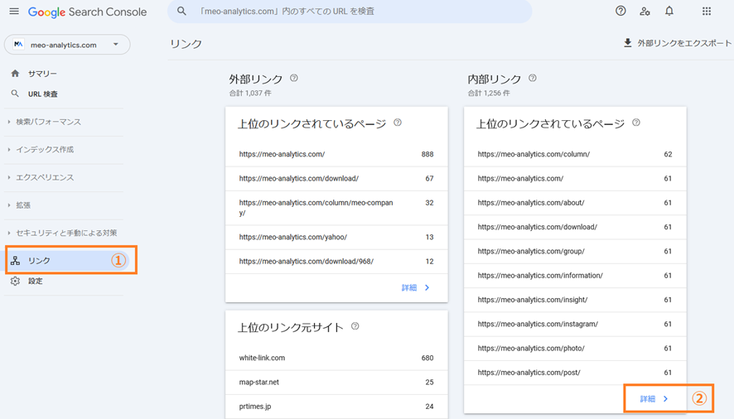Focus the URL inspection search field
The height and width of the screenshot is (419, 734).
pos(350,12)
